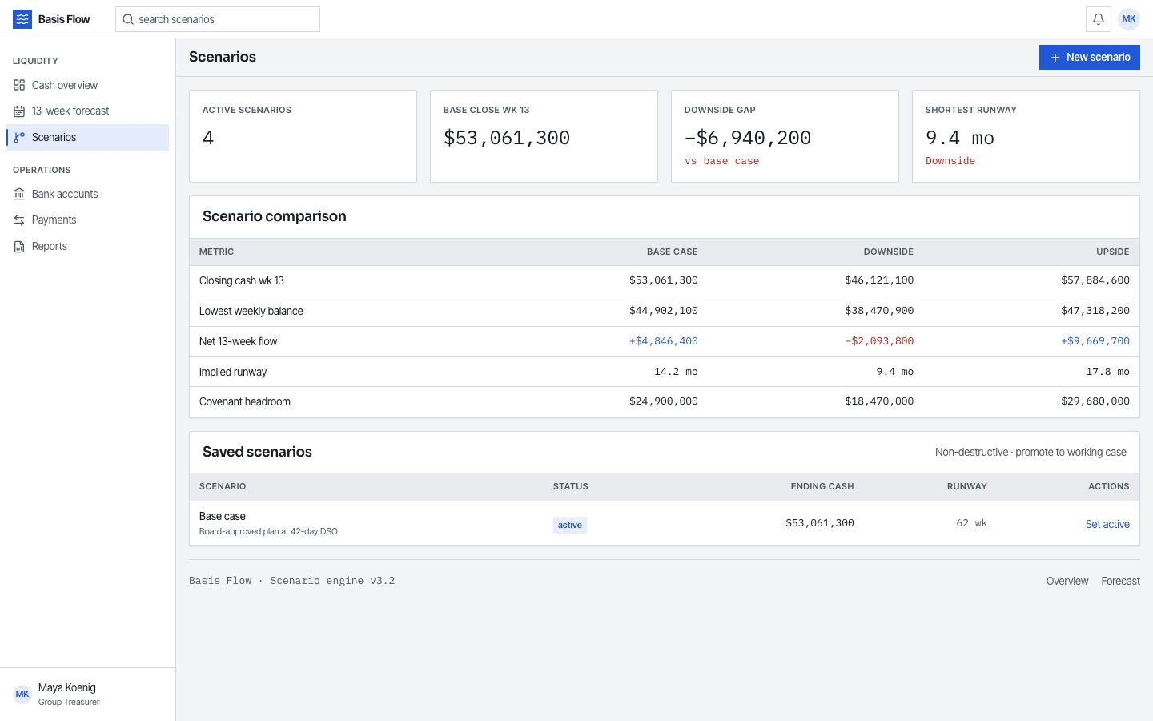Click the search magnifier icon

coord(128,19)
